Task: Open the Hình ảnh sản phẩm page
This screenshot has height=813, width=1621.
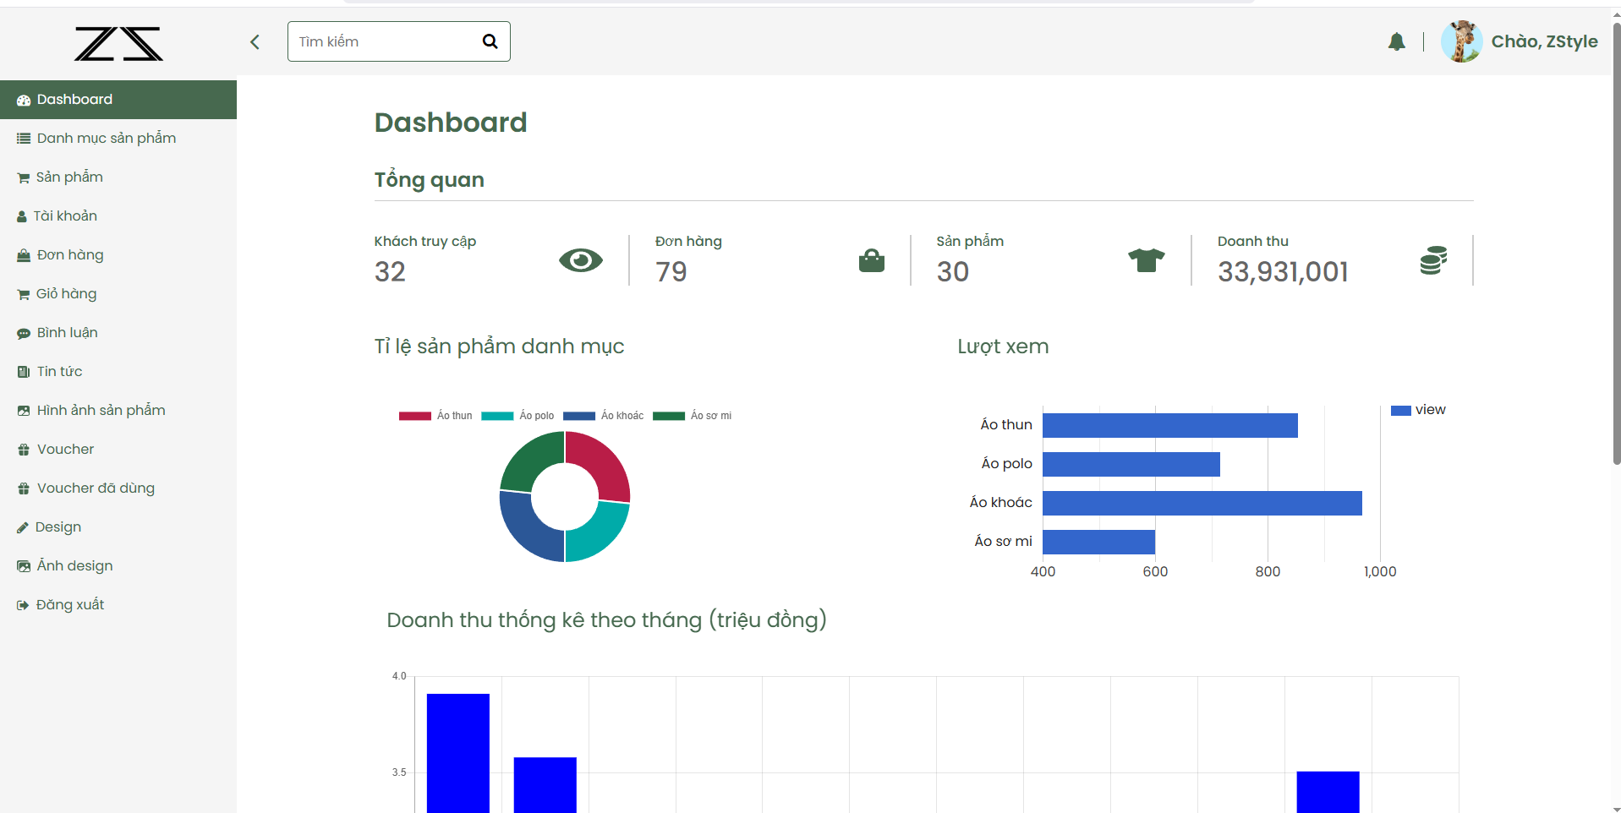Action: click(x=101, y=411)
